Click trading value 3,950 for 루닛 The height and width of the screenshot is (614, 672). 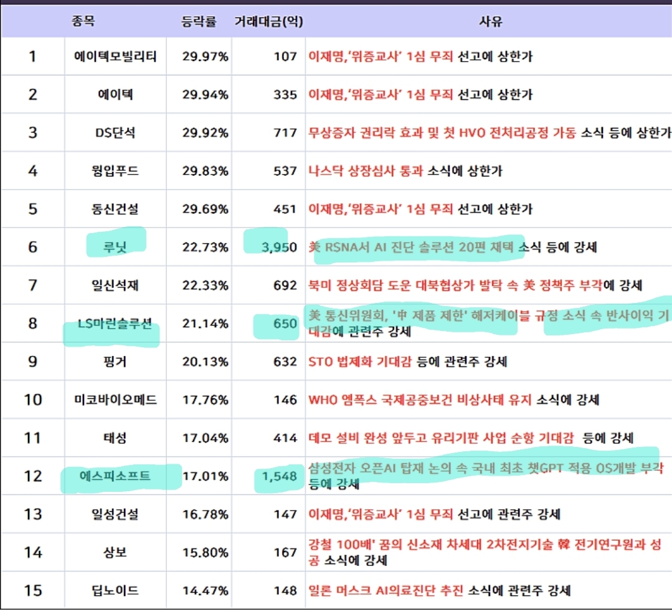[x=279, y=247]
